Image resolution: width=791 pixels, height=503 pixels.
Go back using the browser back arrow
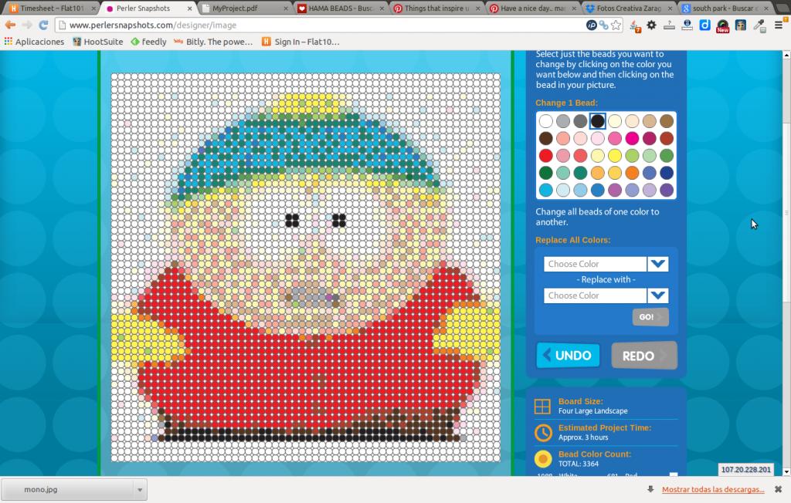[x=10, y=25]
